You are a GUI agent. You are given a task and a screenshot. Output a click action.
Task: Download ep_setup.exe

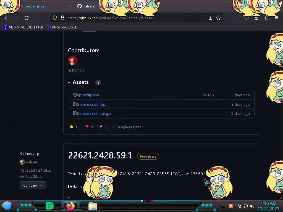88,95
